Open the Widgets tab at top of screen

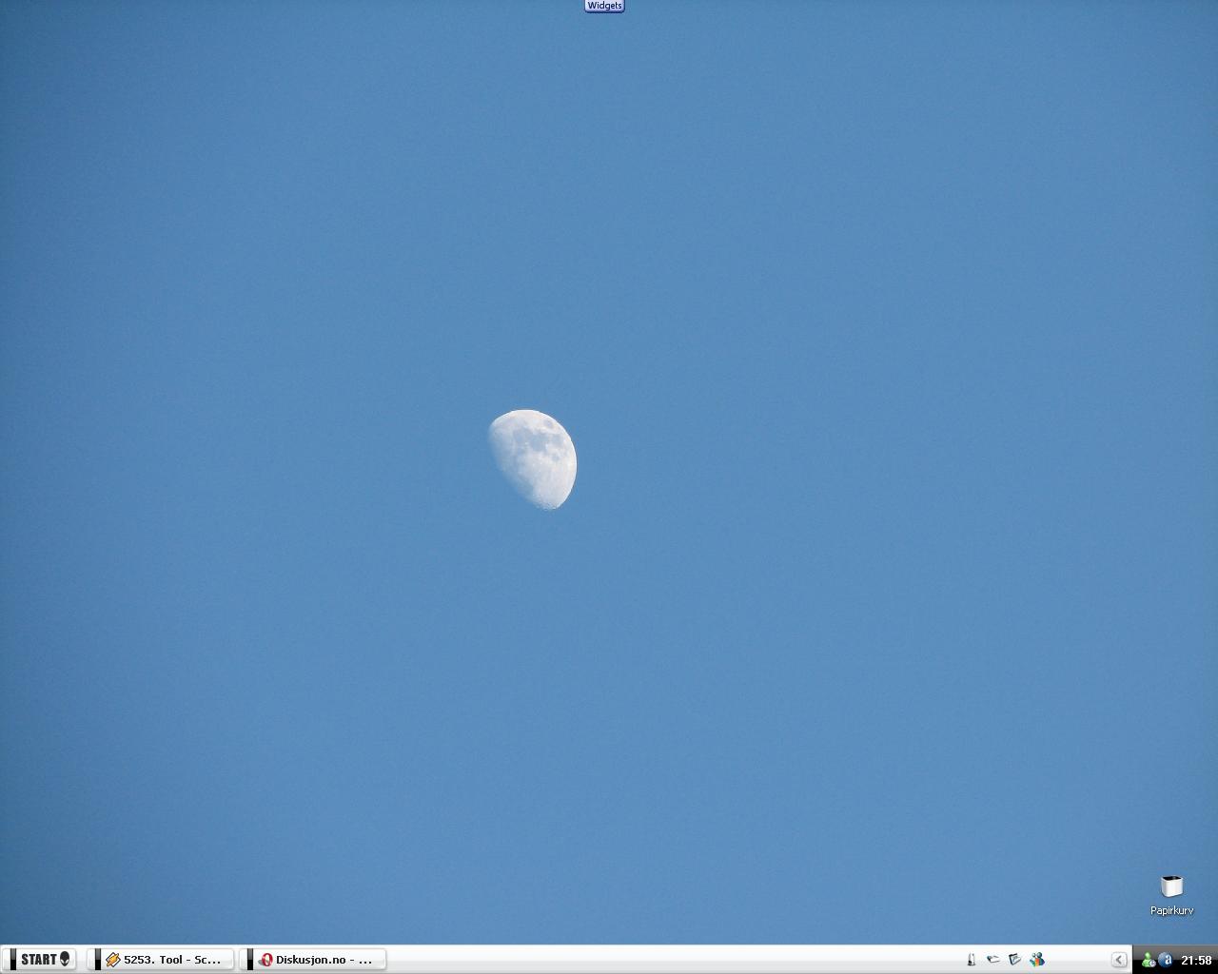pyautogui.click(x=604, y=6)
